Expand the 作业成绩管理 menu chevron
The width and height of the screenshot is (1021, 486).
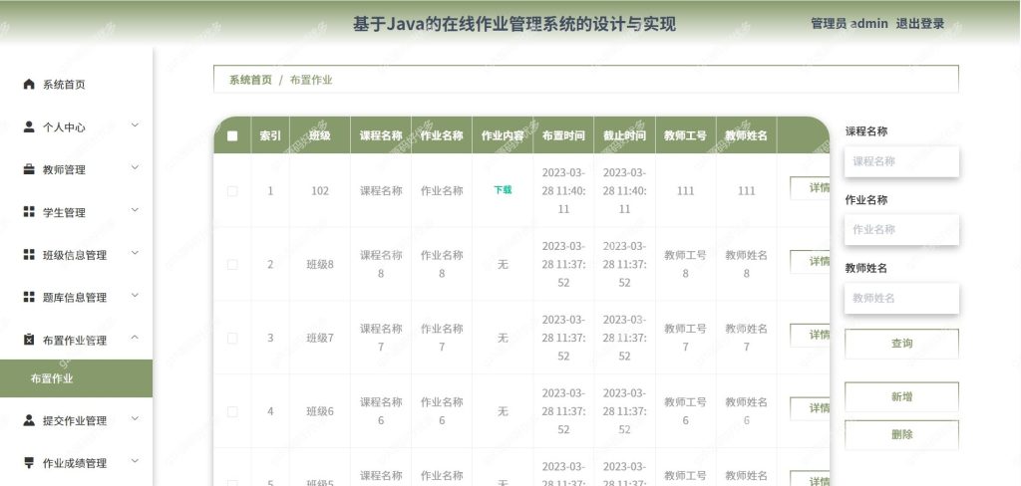pyautogui.click(x=135, y=461)
